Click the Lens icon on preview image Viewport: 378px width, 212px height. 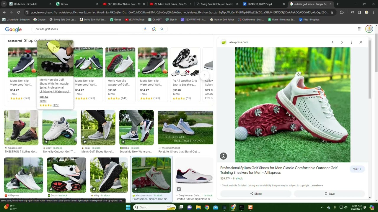click(224, 156)
